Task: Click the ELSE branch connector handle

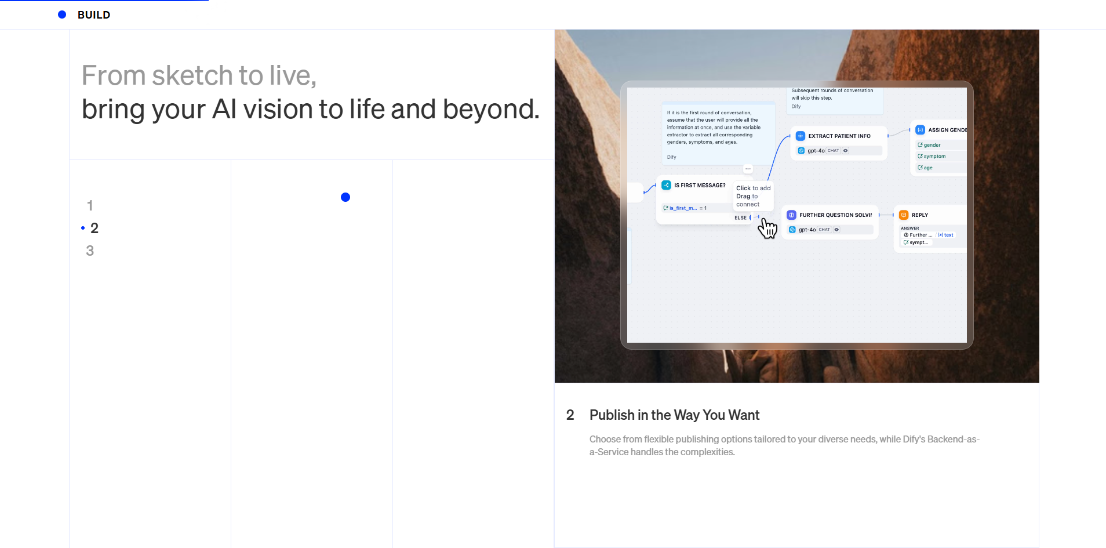Action: 751,217
